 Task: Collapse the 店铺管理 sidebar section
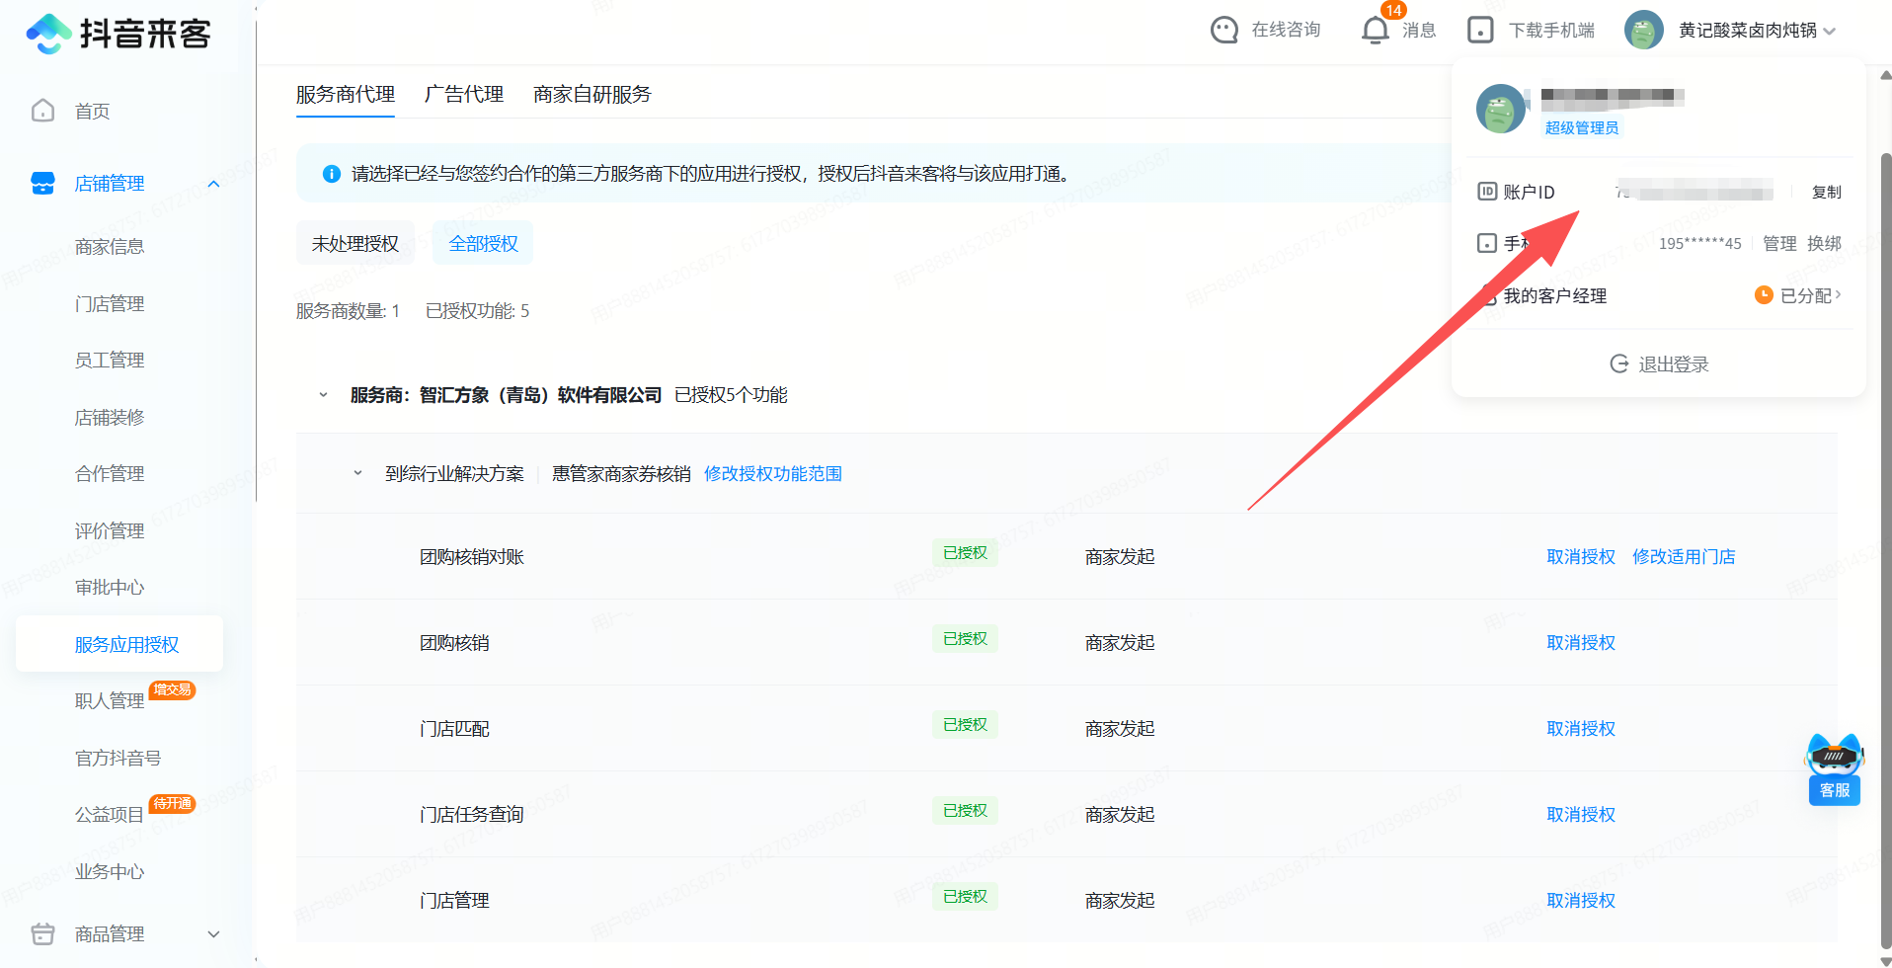[213, 184]
